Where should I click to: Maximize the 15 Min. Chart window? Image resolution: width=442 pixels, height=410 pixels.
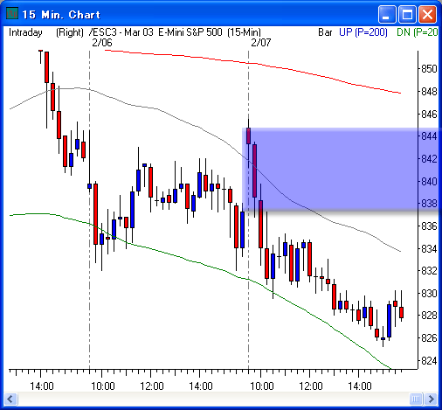(407, 14)
